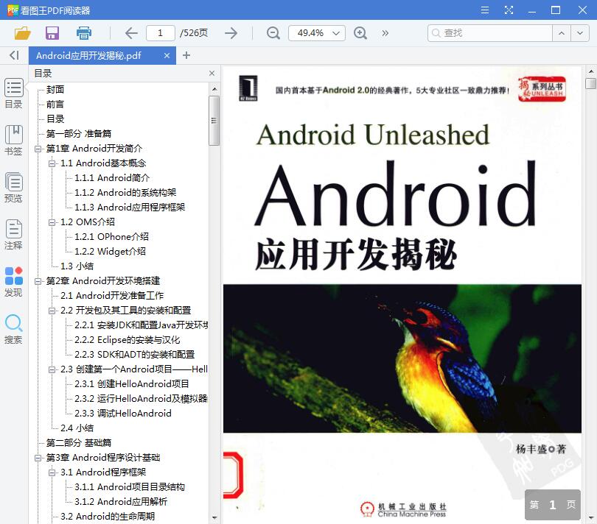Click the document scrollbar up arrow
Image resolution: width=597 pixels, height=524 pixels.
[590, 71]
